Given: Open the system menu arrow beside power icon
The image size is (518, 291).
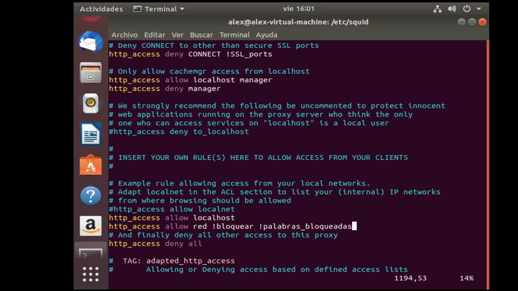Looking at the screenshot, I should (x=479, y=9).
